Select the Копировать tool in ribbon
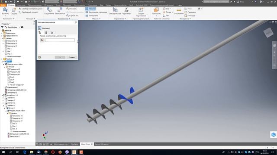Image resolution: width=277 pixels, height=155 pixels. point(92,15)
